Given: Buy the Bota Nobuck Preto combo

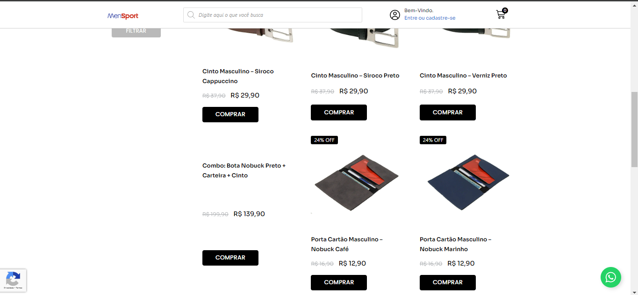Looking at the screenshot, I should tap(230, 258).
